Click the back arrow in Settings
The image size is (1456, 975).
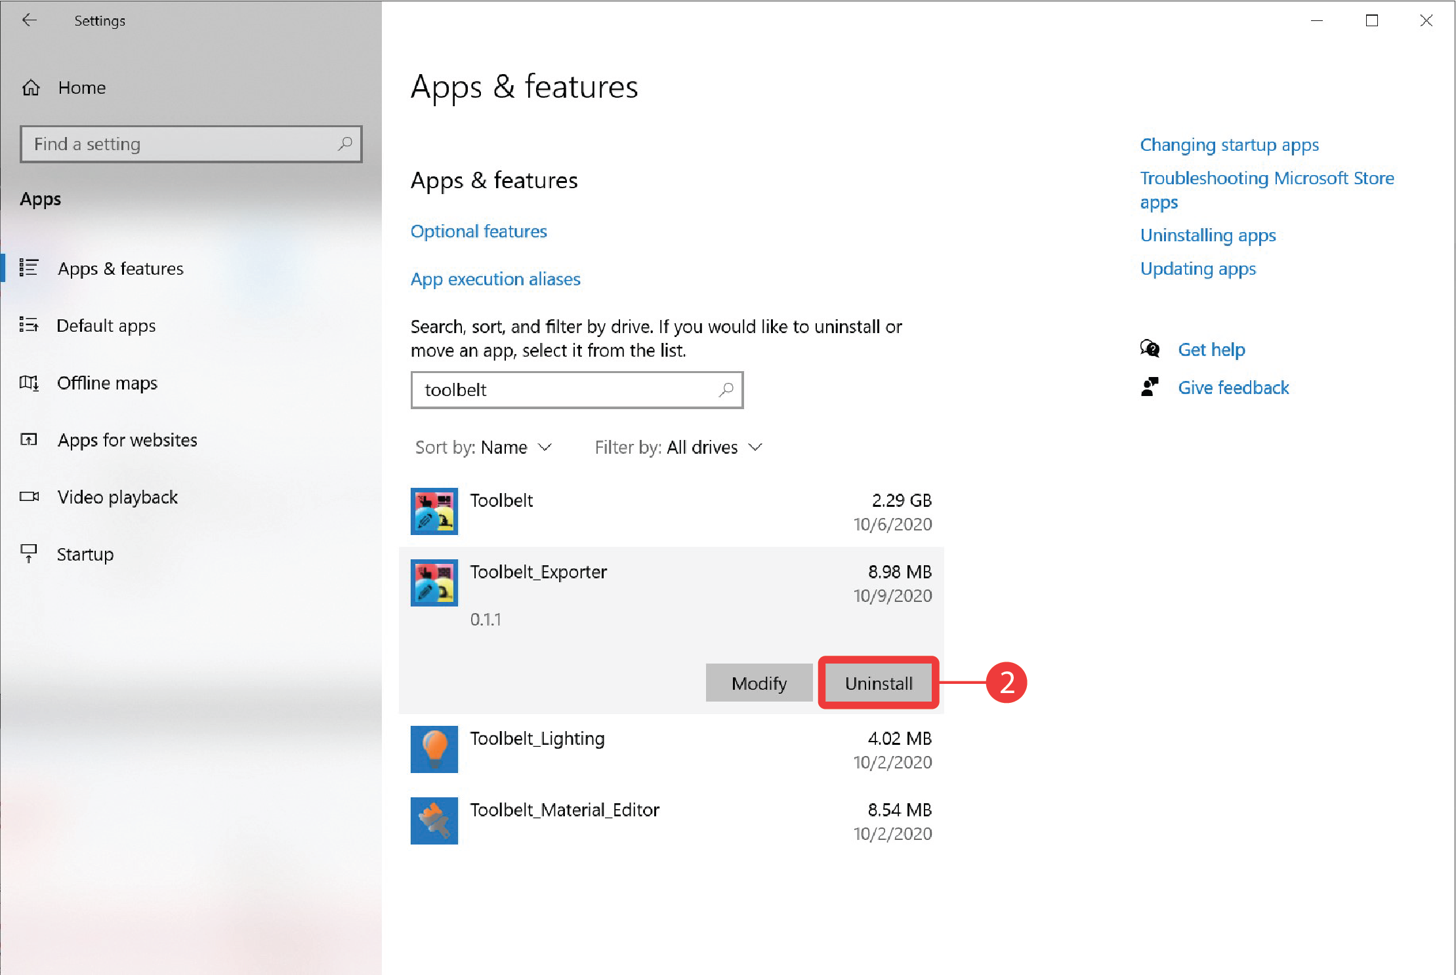[29, 20]
